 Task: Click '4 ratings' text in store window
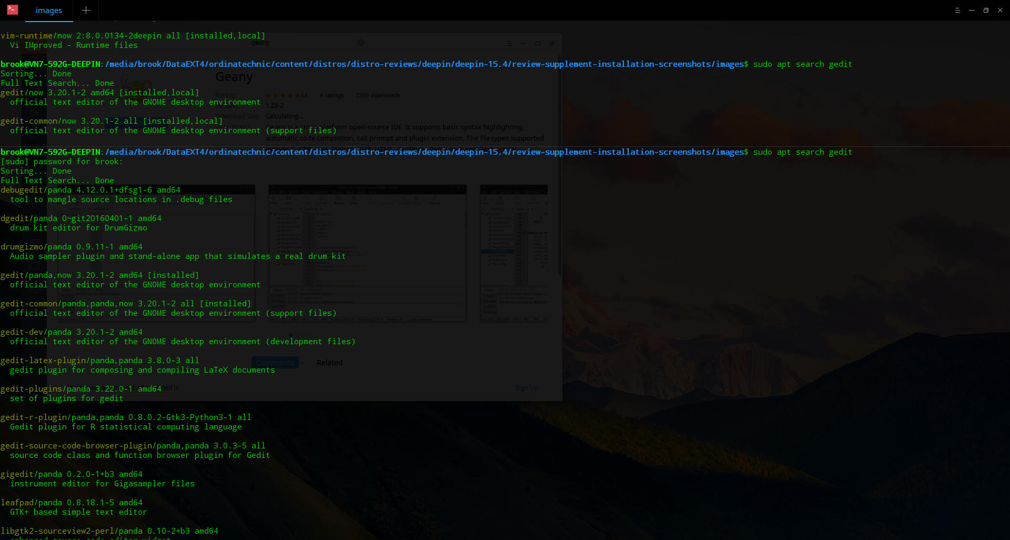pos(331,95)
